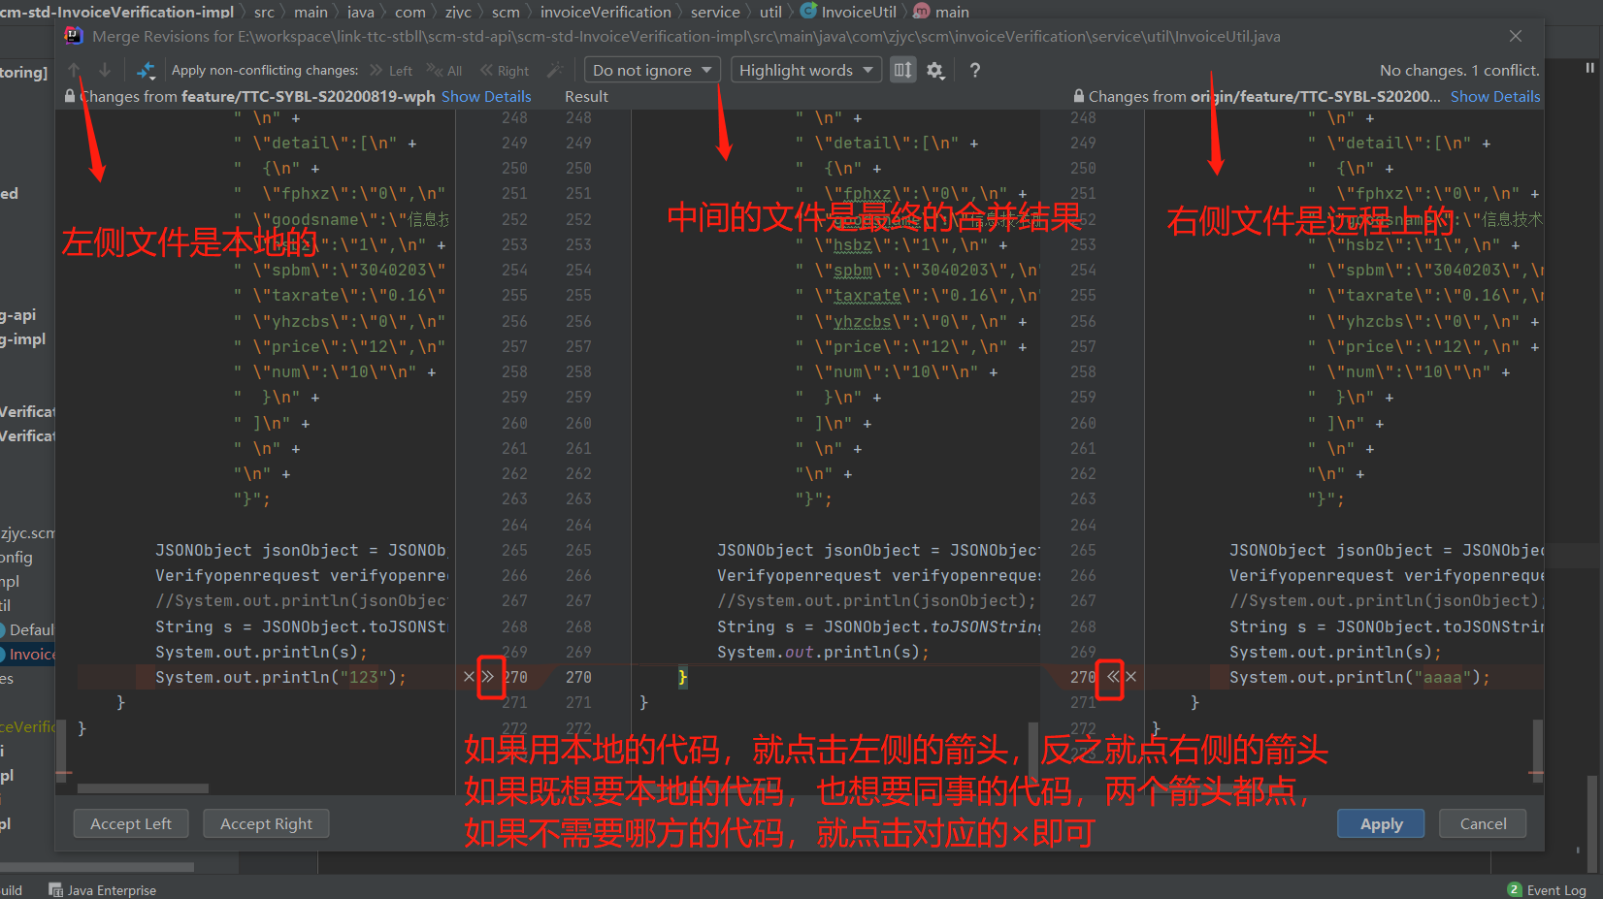
Task: Click Show Details for local changes
Action: [x=486, y=97]
